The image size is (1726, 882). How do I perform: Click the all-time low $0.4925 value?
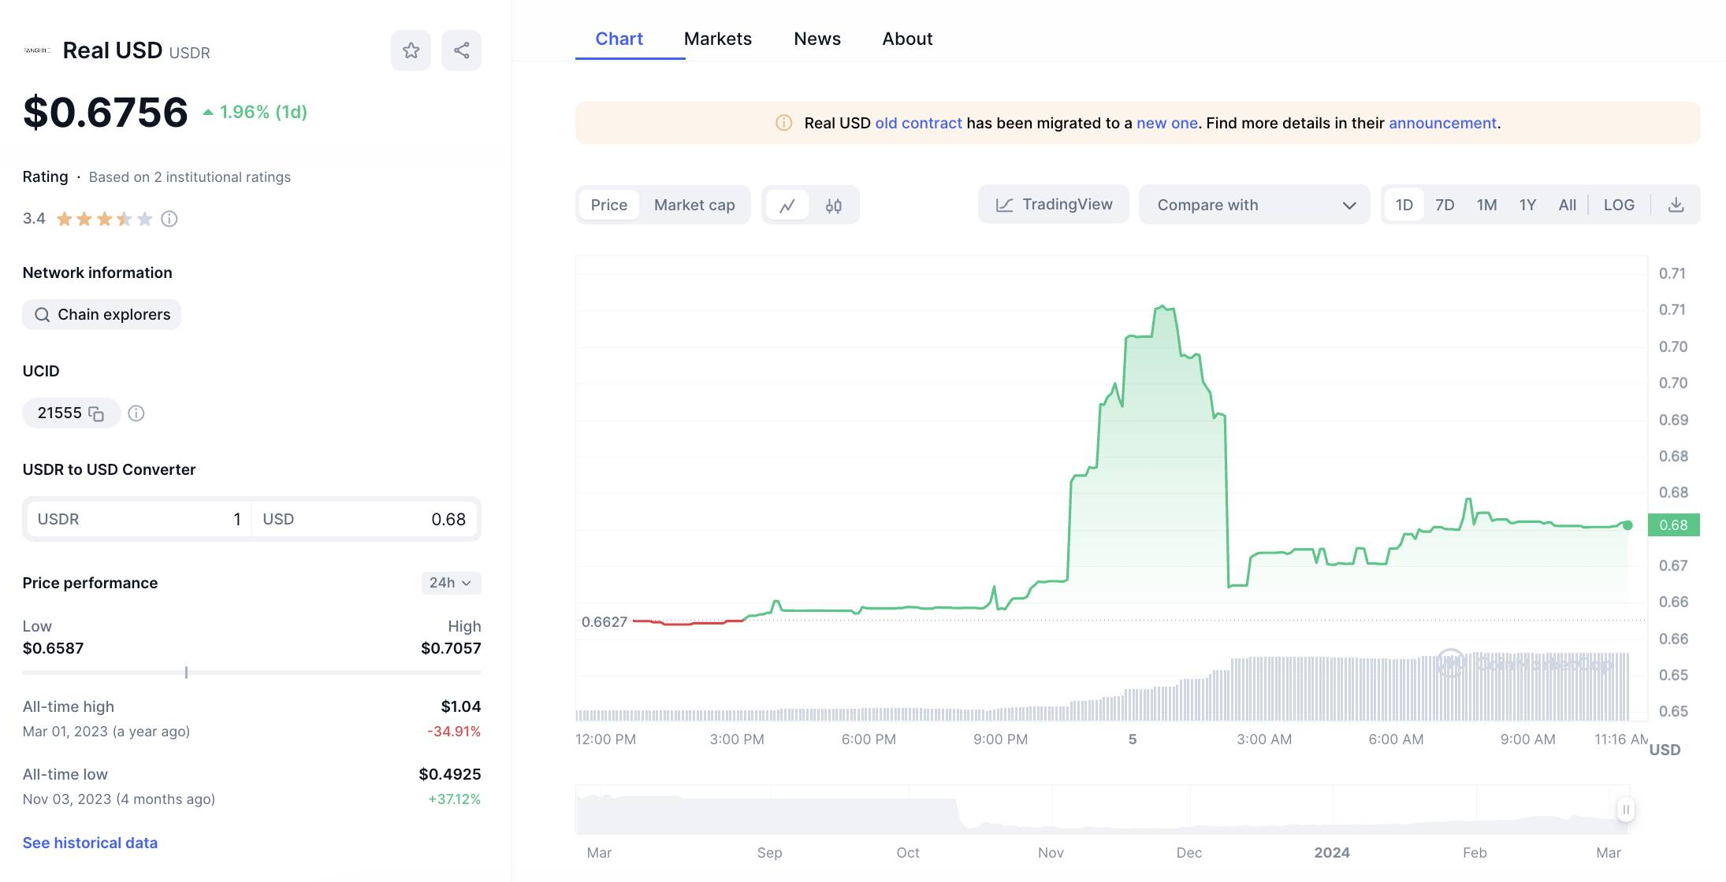point(450,774)
